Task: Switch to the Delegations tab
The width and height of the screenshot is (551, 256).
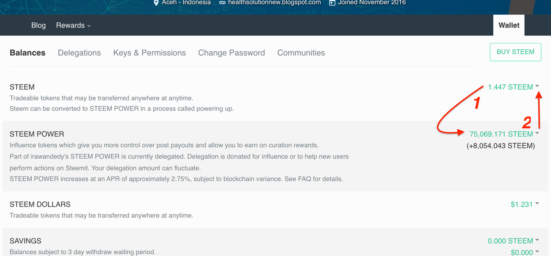Action: coord(79,53)
